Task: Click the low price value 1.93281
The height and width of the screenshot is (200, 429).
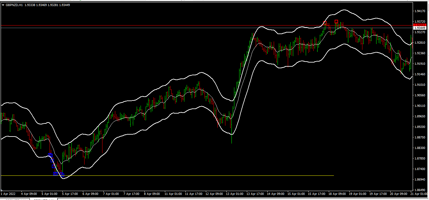Action: (x=53, y=5)
